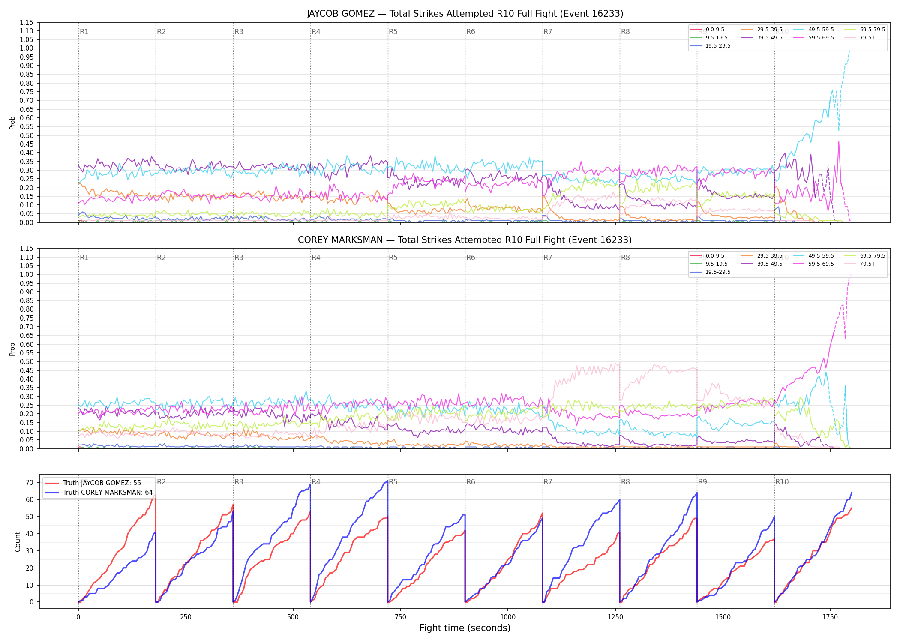Click the 1250 tick on the time axis
This screenshot has width=900, height=643.
click(615, 617)
